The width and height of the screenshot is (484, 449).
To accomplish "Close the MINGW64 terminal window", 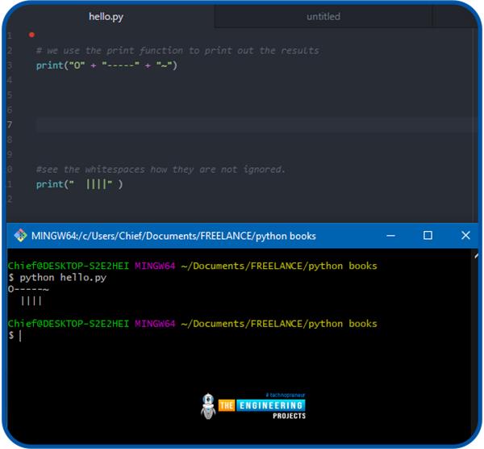I will click(465, 236).
